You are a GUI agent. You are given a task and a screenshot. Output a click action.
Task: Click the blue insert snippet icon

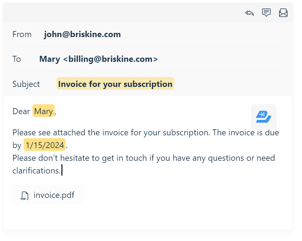(264, 117)
